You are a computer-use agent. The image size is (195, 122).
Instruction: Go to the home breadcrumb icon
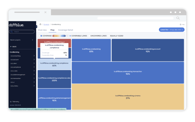[x=40, y=24]
